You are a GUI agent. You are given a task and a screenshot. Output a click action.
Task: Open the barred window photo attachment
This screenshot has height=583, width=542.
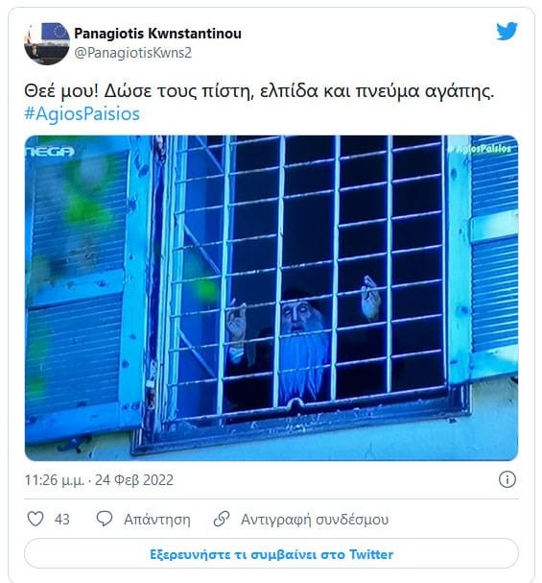(x=271, y=298)
